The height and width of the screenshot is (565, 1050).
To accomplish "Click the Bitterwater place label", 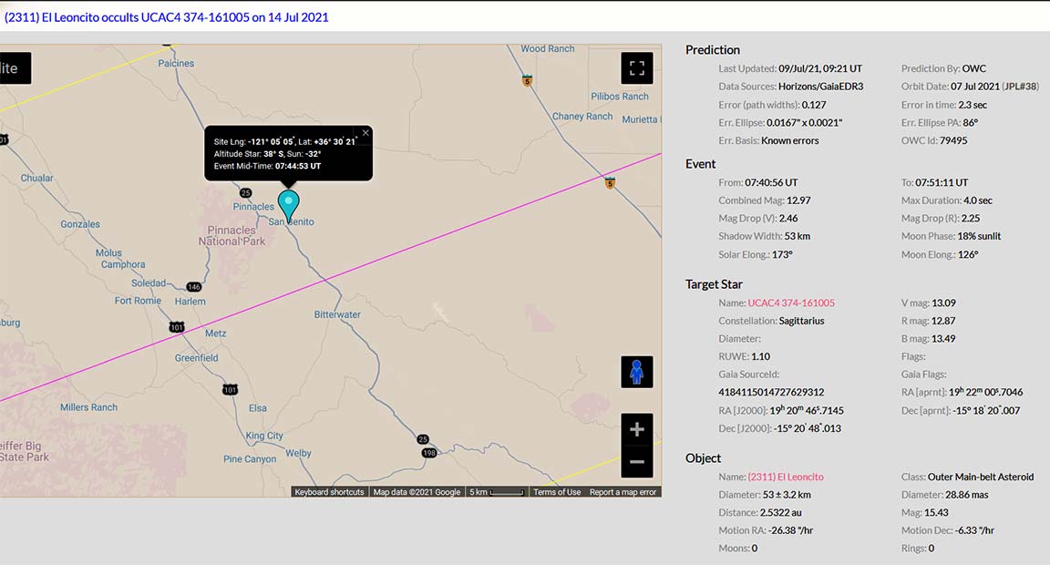I will (337, 314).
